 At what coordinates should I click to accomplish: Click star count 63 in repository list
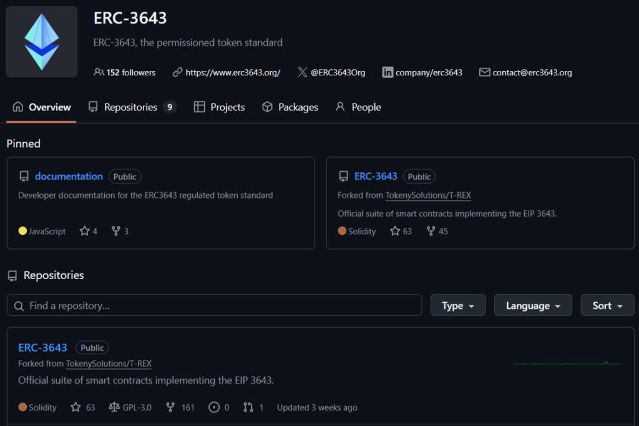point(83,407)
